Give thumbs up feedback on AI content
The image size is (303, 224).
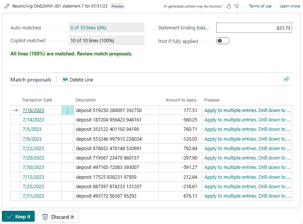(229, 6)
